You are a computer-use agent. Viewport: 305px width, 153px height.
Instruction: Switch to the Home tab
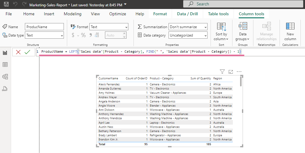(x=29, y=14)
